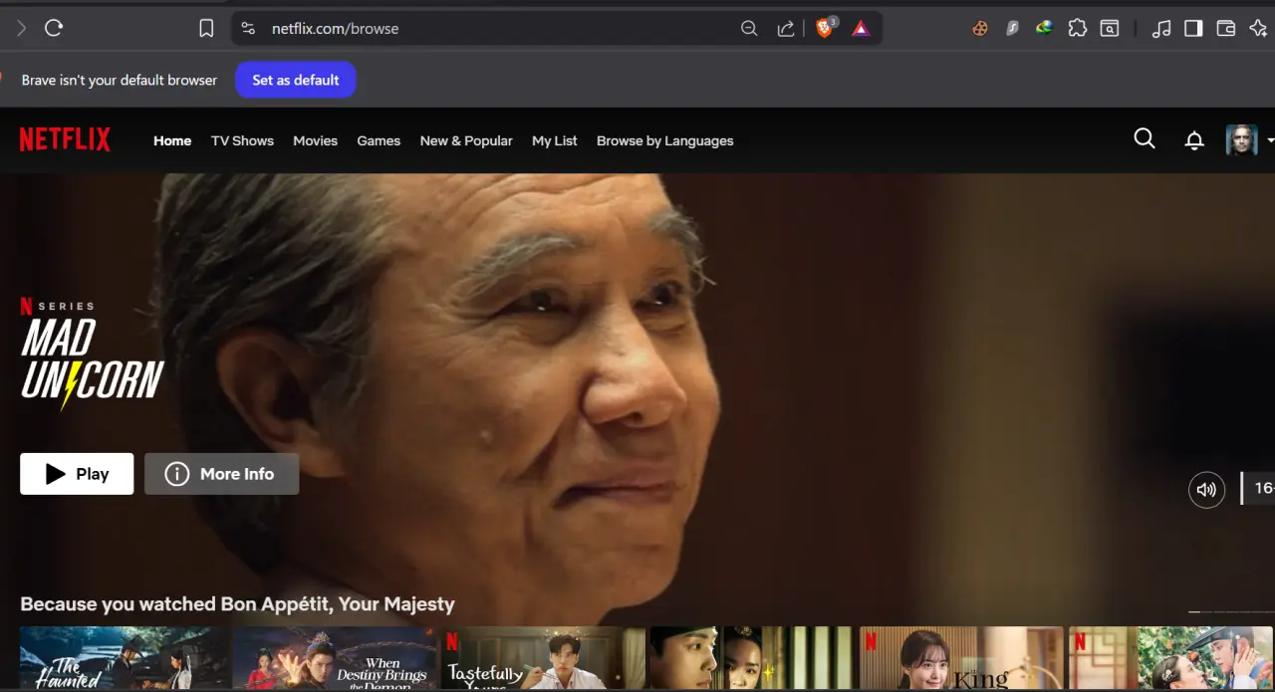Open When Destiny Brings the Demon thumbnail

[335, 658]
